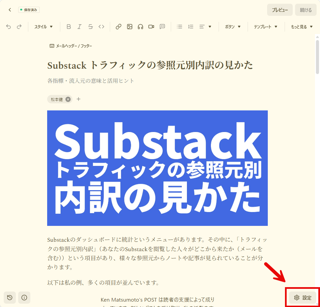The width and height of the screenshot is (320, 307).
Task: Edit the post title field
Action: tap(150, 66)
